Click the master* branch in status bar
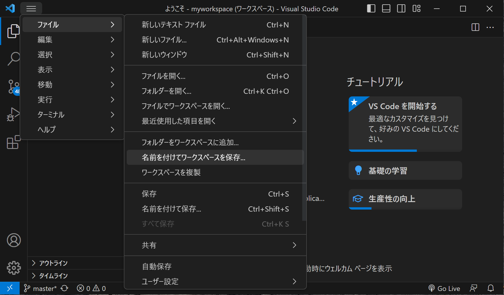The image size is (504, 295). [40, 288]
